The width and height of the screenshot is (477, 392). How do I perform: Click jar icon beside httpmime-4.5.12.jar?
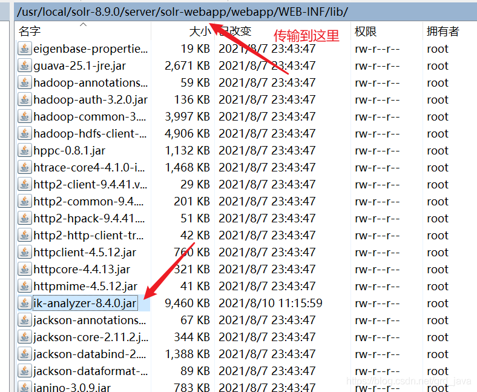(25, 287)
